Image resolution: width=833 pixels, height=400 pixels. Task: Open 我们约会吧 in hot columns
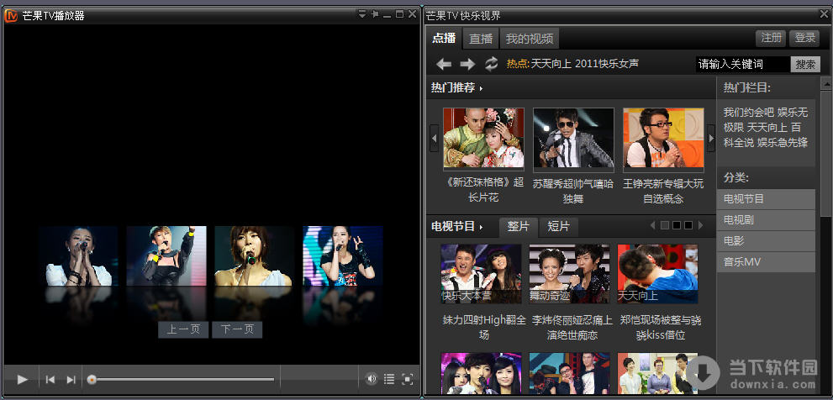[x=749, y=113]
